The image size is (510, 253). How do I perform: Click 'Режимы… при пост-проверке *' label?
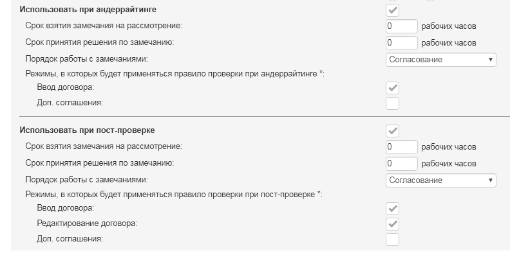click(174, 195)
